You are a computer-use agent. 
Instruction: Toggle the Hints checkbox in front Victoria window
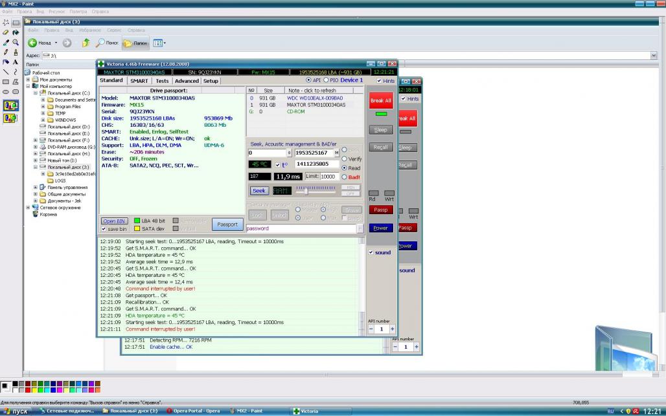(x=379, y=81)
